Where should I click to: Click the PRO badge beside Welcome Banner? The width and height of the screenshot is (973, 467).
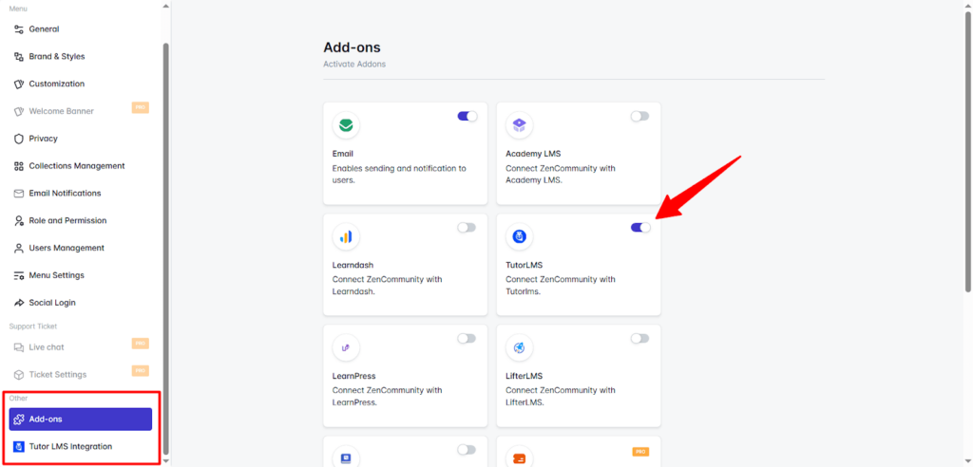coord(141,108)
